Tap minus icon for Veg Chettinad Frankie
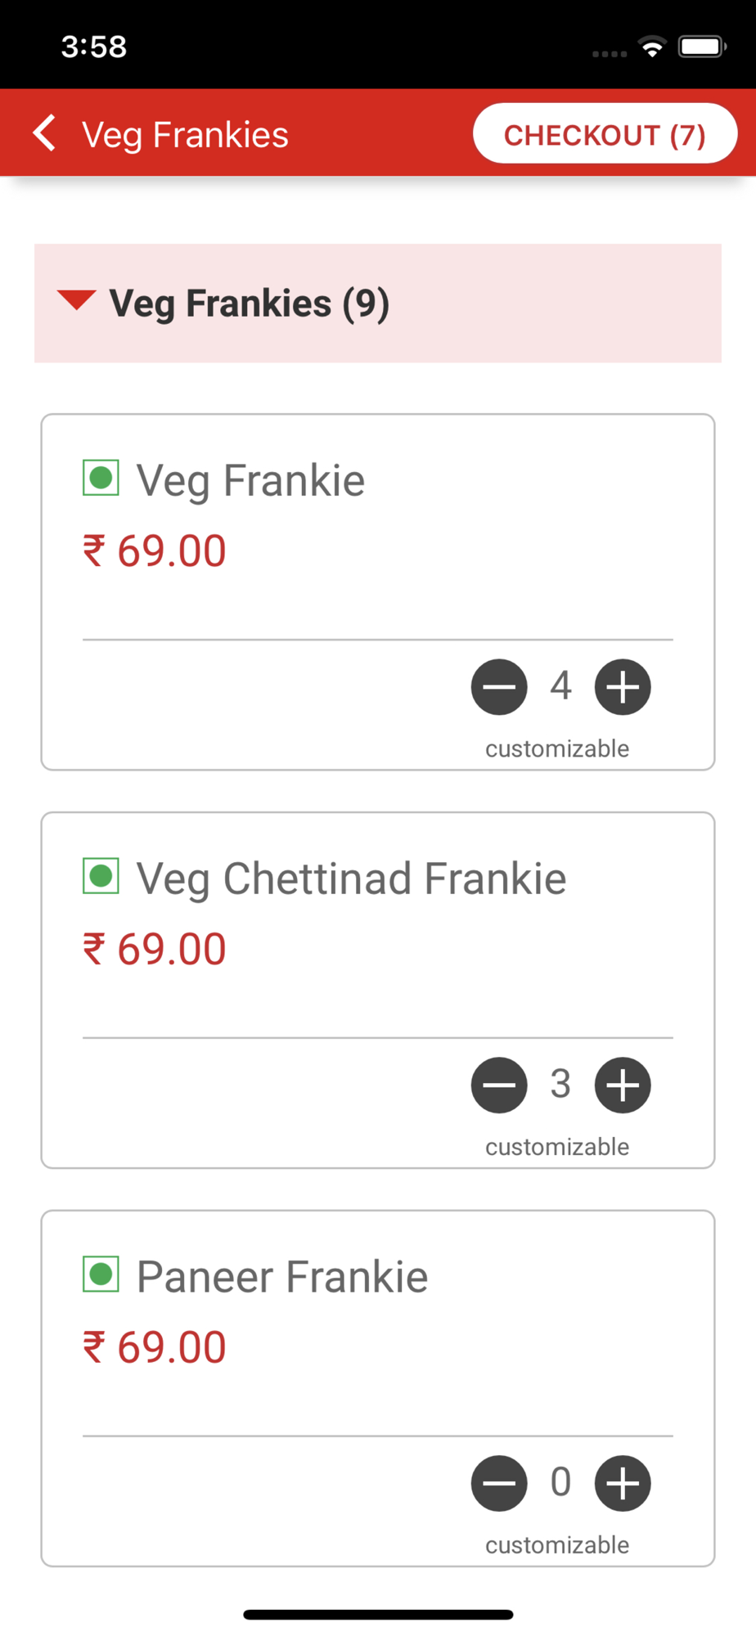Viewport: 756px width, 1636px height. click(x=499, y=1085)
